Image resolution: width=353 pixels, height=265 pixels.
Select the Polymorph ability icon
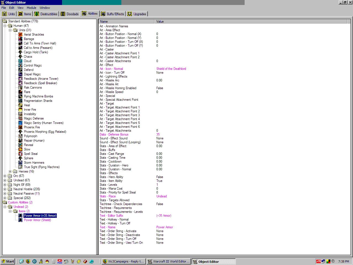pyautogui.click(x=20, y=136)
